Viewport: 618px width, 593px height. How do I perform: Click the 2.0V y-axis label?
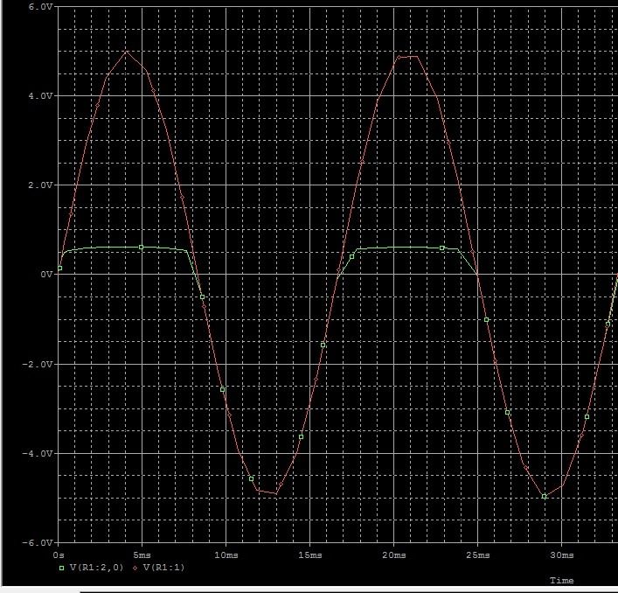pyautogui.click(x=40, y=185)
